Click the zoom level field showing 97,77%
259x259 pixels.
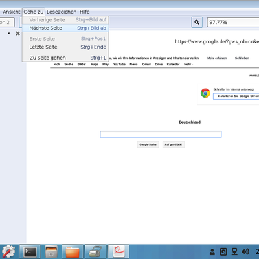(233, 22)
